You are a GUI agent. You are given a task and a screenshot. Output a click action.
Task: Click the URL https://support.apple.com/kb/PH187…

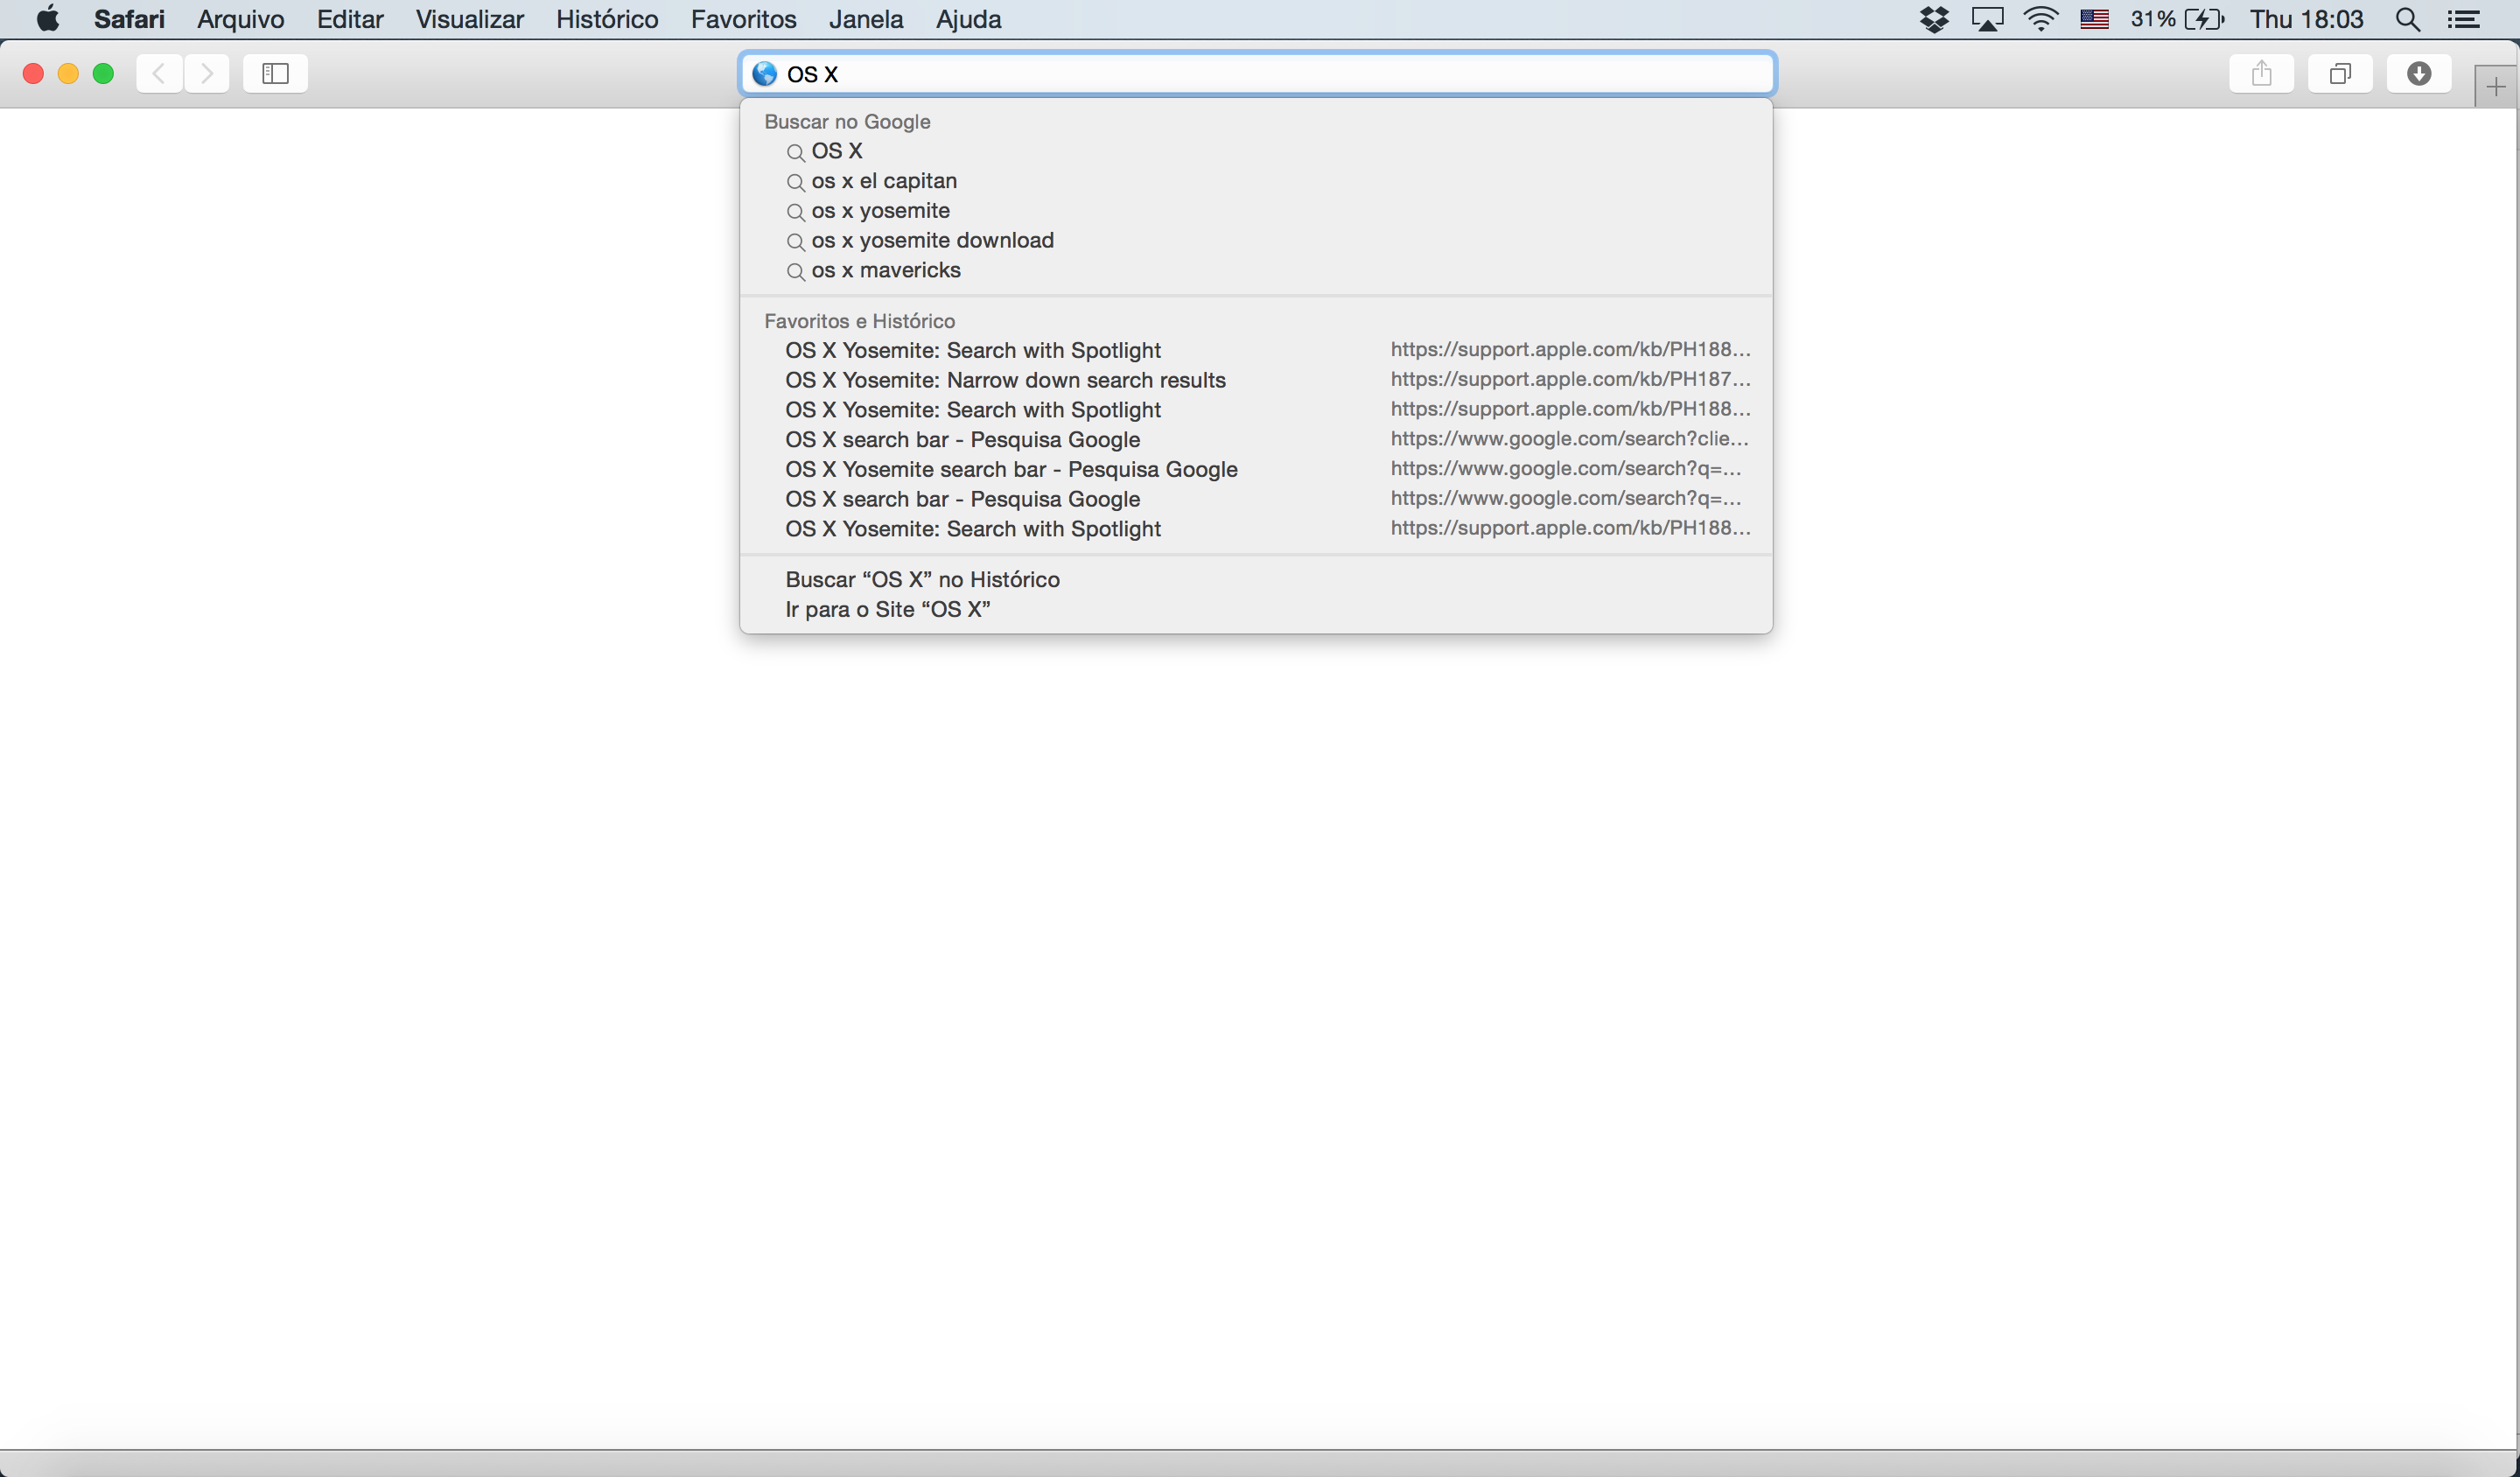pos(1570,379)
